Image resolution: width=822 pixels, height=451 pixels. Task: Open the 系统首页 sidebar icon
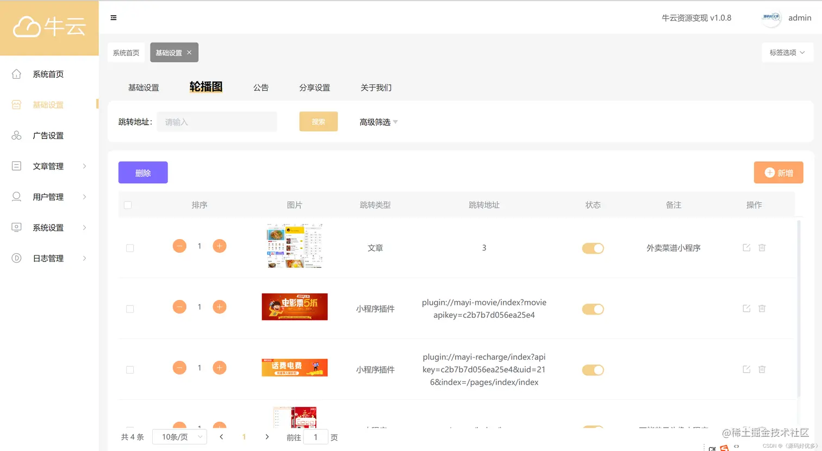[x=47, y=74]
